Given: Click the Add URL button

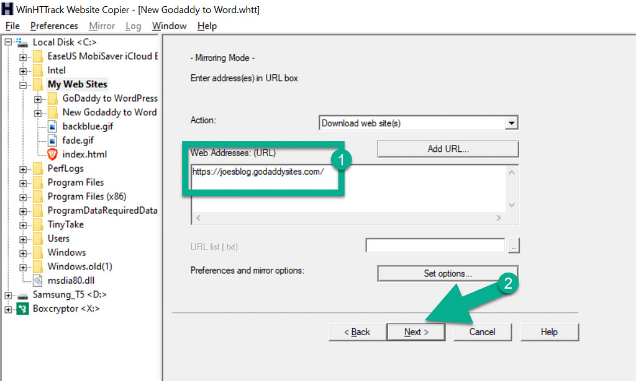Looking at the screenshot, I should click(x=447, y=149).
